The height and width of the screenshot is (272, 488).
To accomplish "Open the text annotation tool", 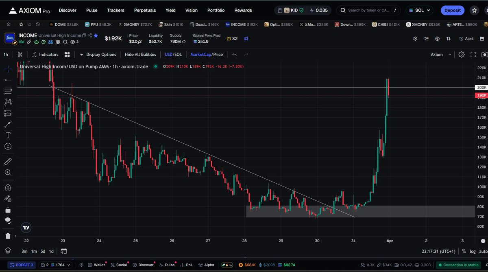I will [8, 135].
